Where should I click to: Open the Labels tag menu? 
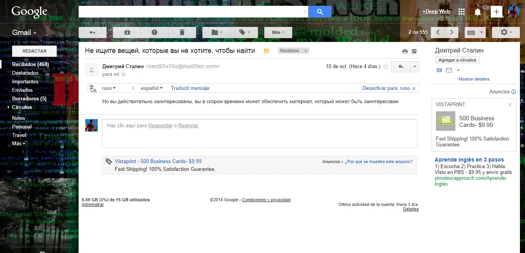tap(244, 32)
